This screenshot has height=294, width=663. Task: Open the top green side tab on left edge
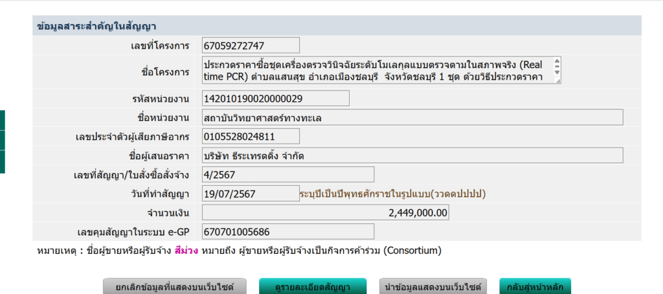tap(2, 120)
